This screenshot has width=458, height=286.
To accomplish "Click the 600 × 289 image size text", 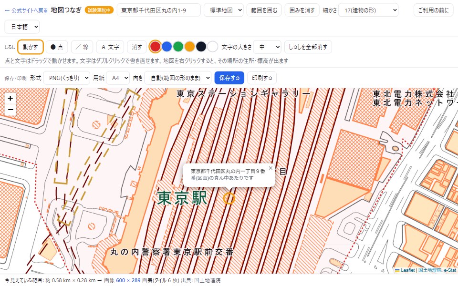I will point(128,280).
